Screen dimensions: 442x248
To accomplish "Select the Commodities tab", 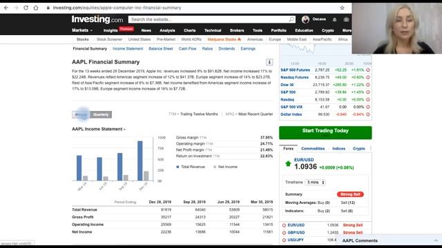I will [313, 149].
